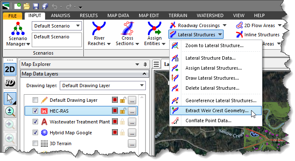Open options button for HEC-RAS layer

[x=132, y=111]
